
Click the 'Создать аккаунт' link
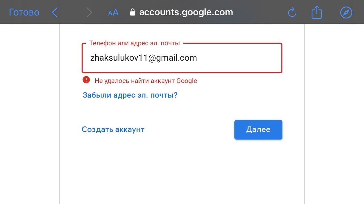coord(113,129)
